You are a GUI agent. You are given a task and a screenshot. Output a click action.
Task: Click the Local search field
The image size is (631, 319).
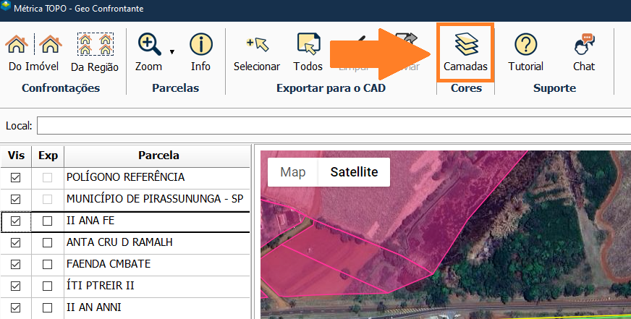coord(333,126)
